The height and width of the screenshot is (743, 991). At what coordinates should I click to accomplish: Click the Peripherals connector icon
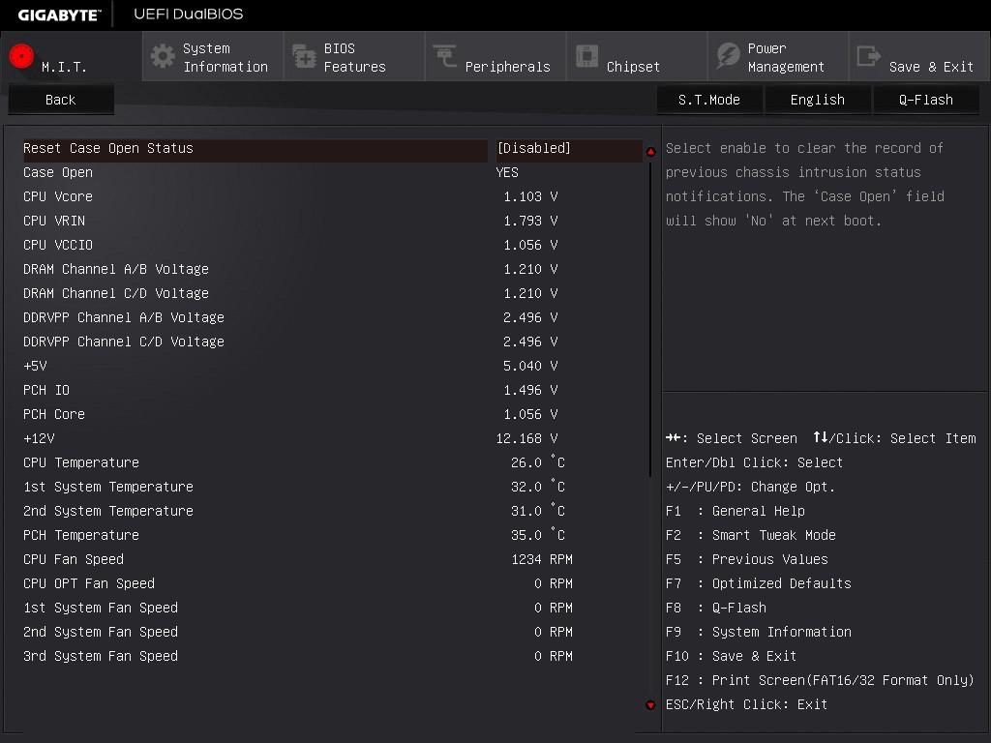coord(445,55)
